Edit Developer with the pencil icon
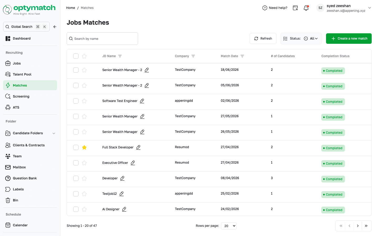 (x=122, y=178)
